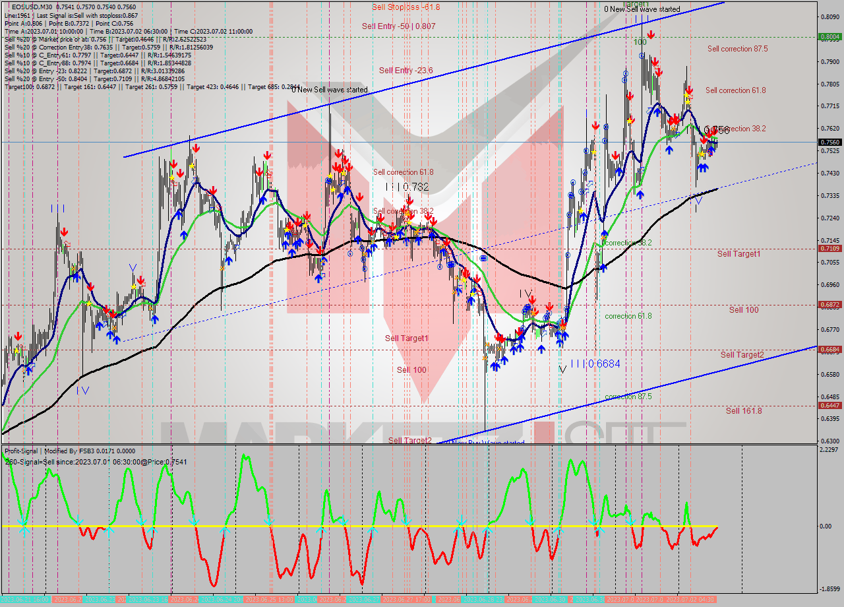Screen dimensions: 844x607
Task: Click the '2023.06.27 17:00' time label
Action: pyautogui.click(x=406, y=599)
